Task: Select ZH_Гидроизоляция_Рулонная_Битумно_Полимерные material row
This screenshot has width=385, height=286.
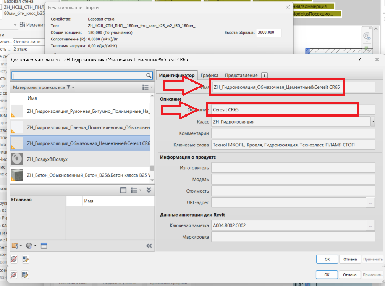Action: coord(80,111)
